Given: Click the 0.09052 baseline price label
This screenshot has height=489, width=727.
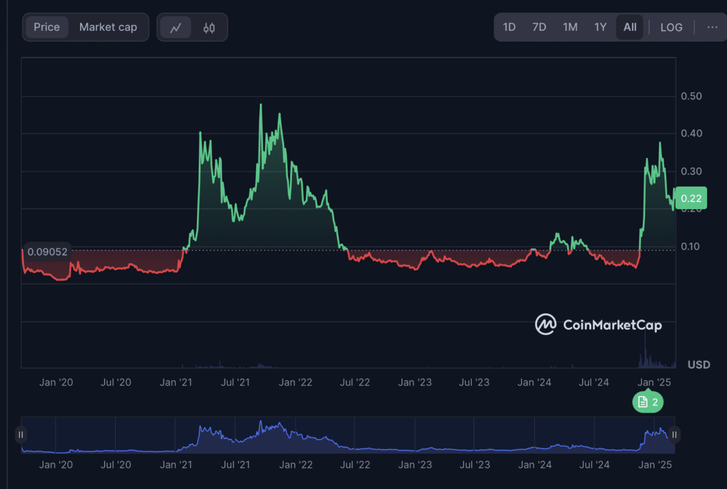Looking at the screenshot, I should [x=47, y=251].
